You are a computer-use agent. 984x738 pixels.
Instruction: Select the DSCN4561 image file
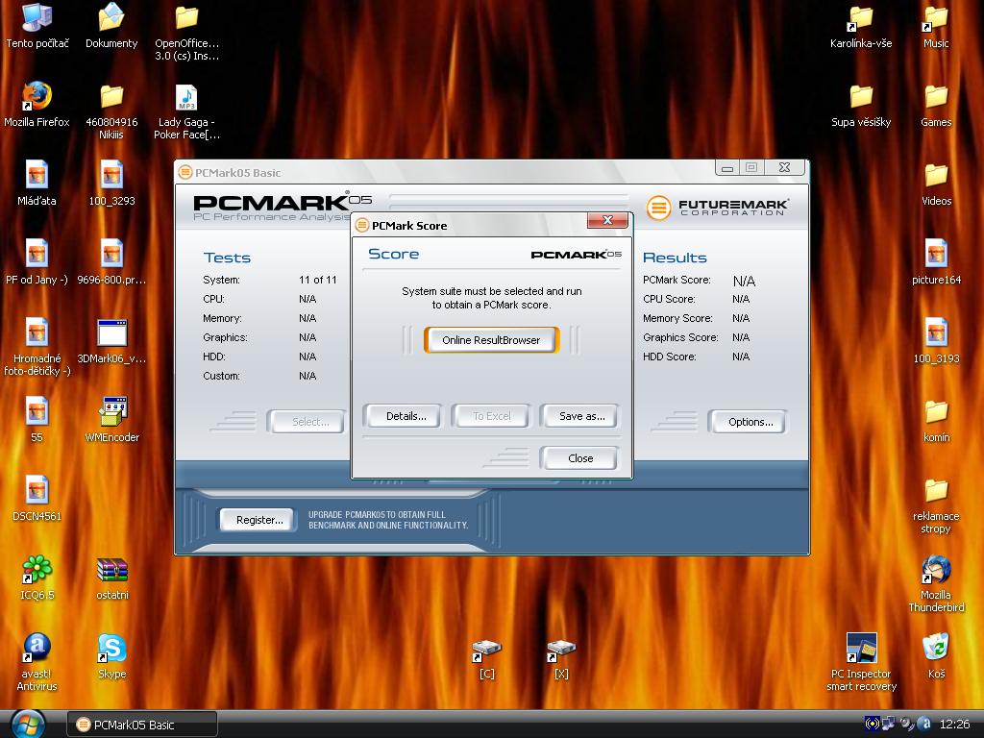37,499
